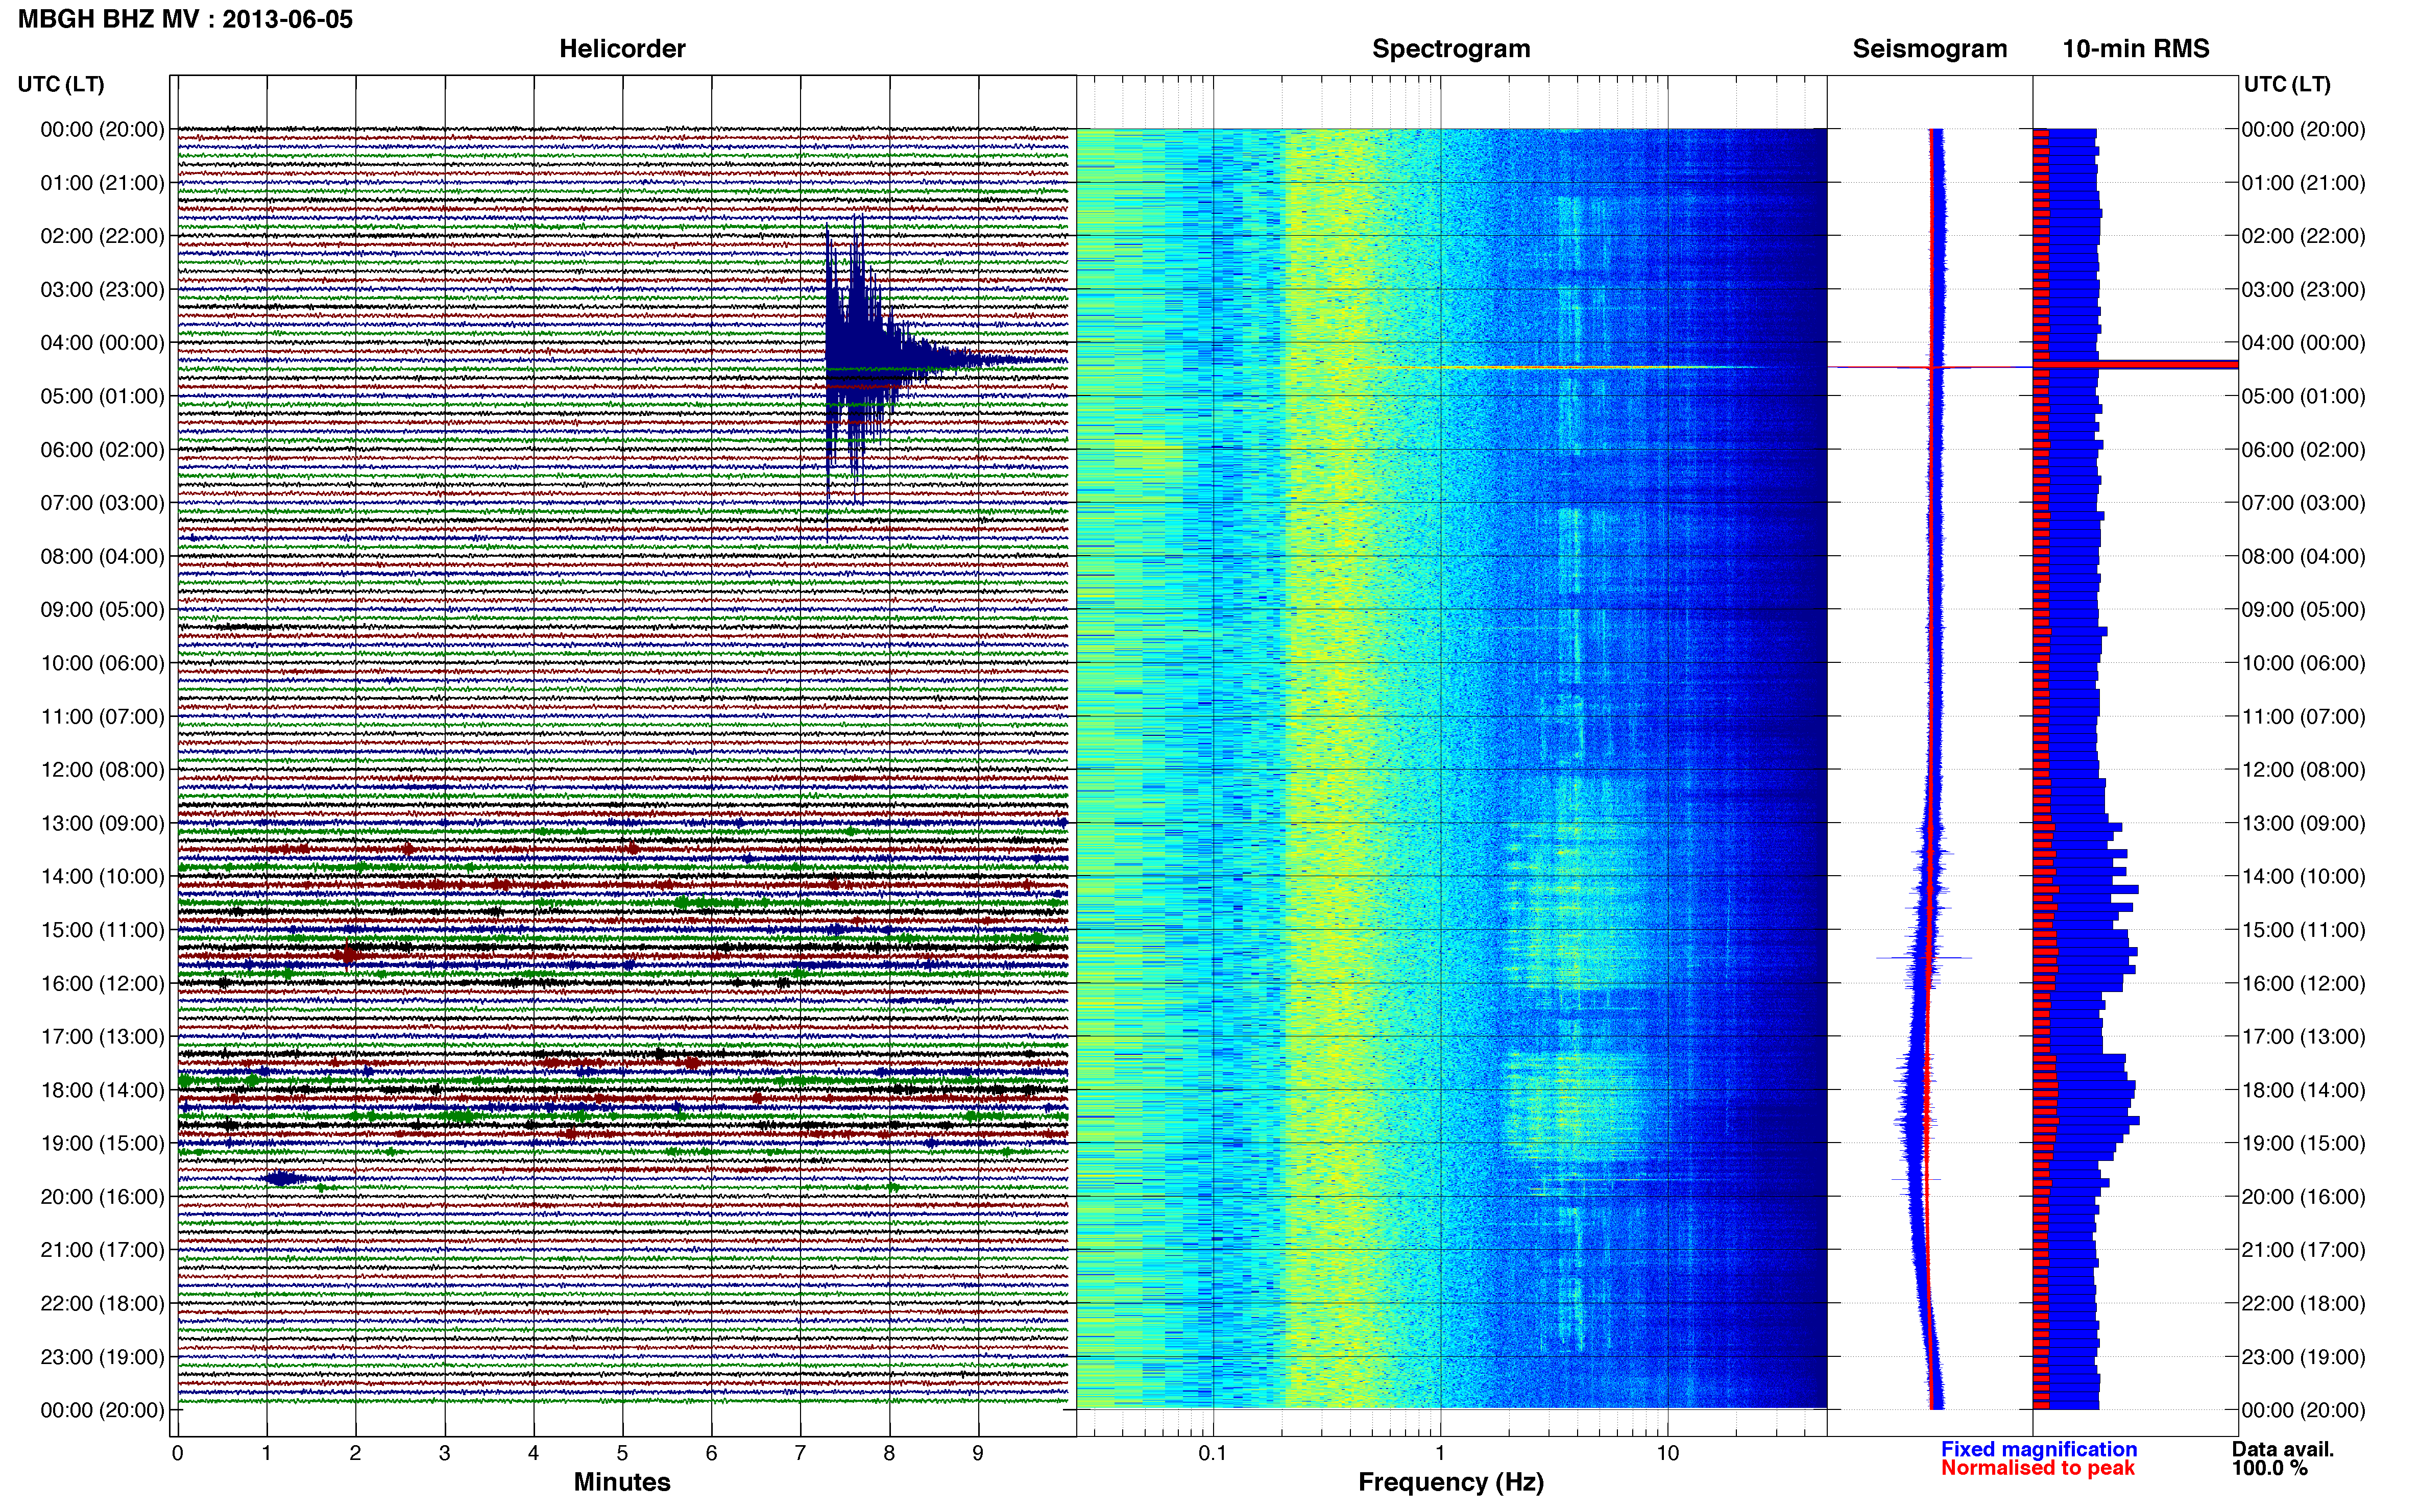2420x1512 pixels.
Task: Click the '9' tick on Minutes axis
Action: (x=978, y=1454)
